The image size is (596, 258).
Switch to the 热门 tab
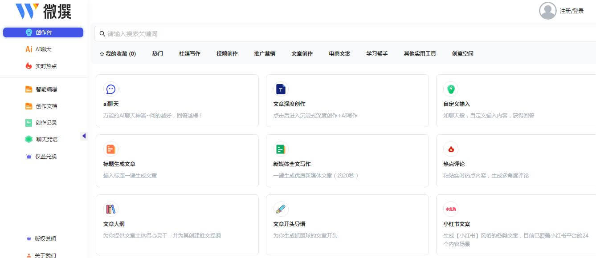(157, 54)
